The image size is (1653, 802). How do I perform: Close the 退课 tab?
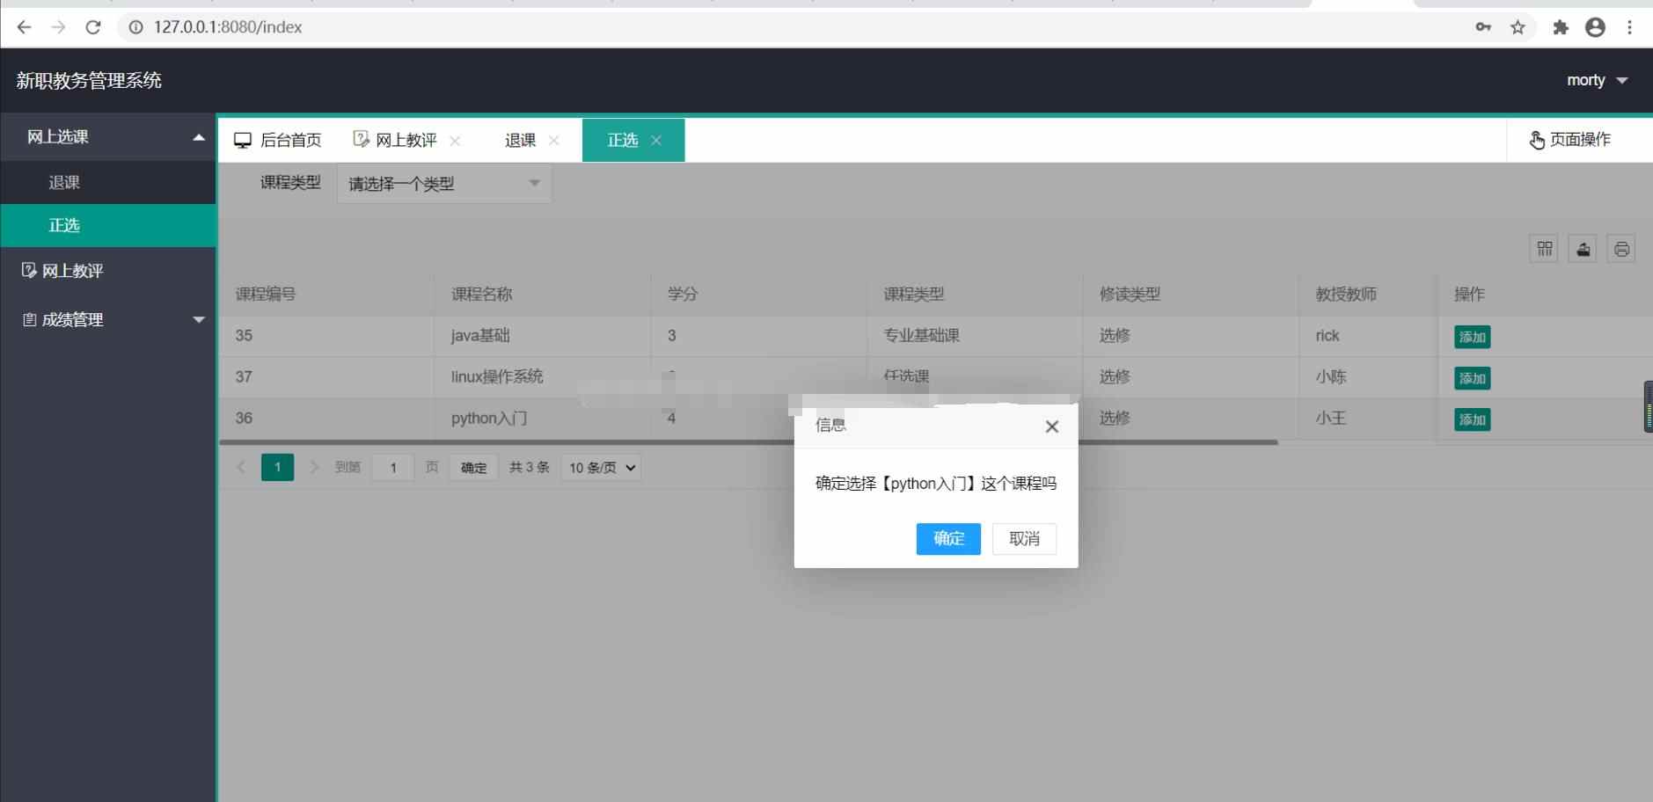(554, 141)
